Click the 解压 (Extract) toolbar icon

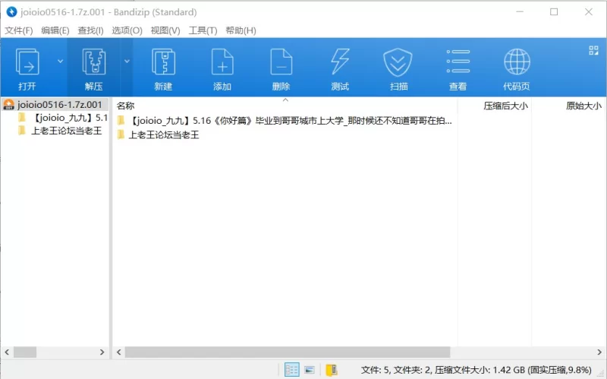(x=93, y=62)
